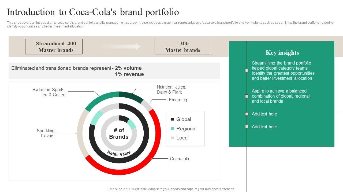This screenshot has height=192, width=343.
Task: Click the '# of Brands' chart center
Action: pos(119,133)
